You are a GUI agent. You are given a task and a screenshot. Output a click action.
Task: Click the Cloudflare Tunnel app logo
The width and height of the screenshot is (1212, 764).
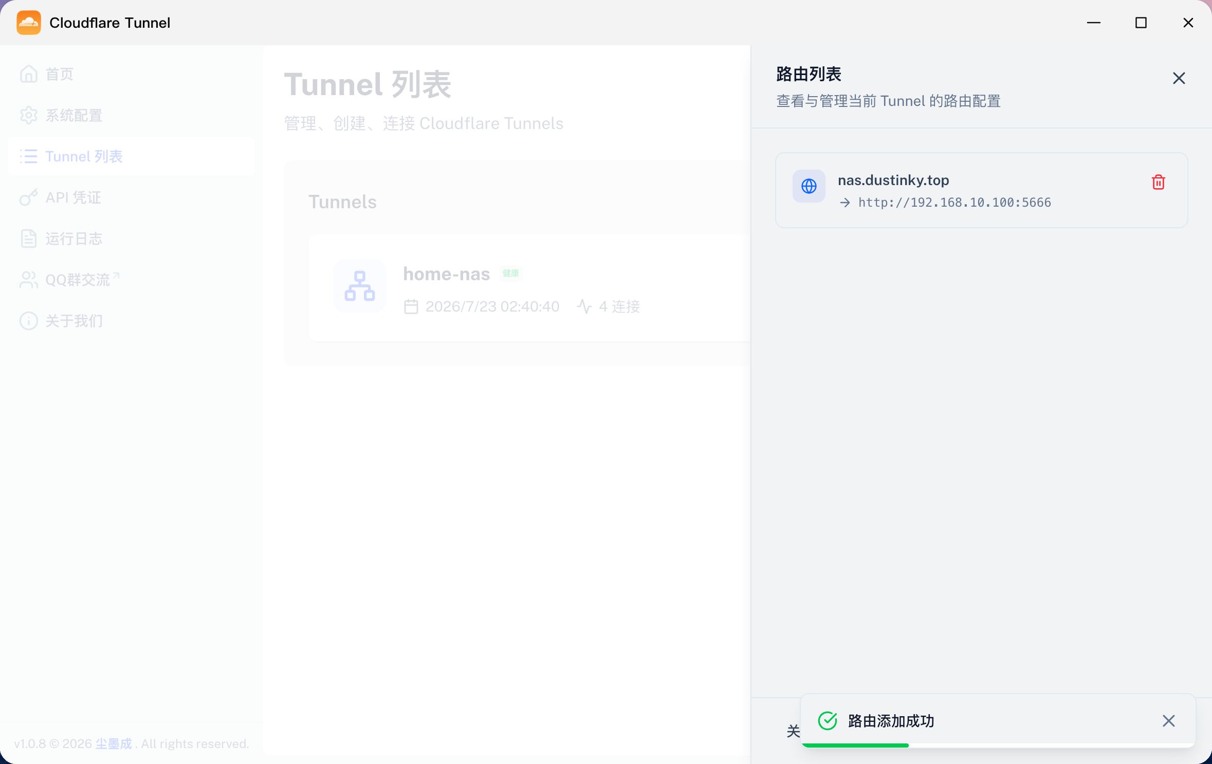pos(29,23)
